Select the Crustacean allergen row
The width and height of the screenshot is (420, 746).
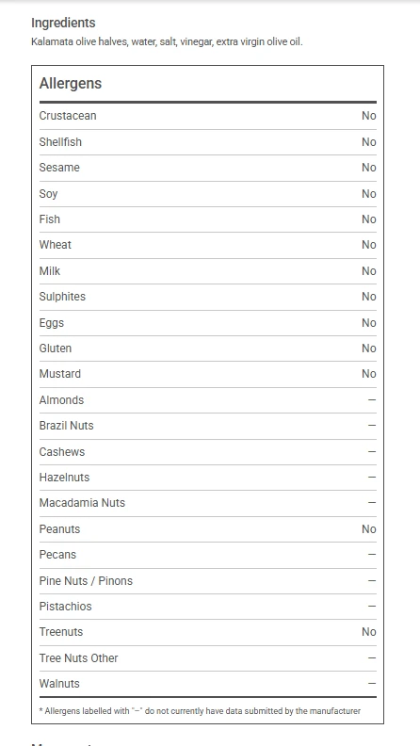click(x=208, y=116)
